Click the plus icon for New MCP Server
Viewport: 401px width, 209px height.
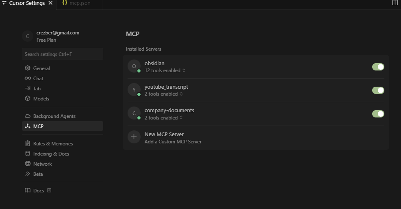[134, 137]
